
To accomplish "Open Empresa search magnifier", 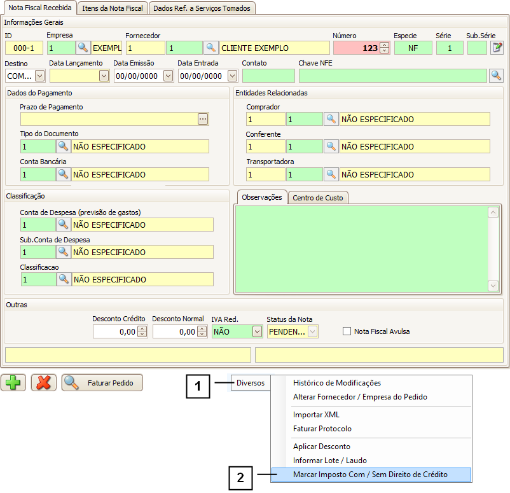I will tap(83, 48).
